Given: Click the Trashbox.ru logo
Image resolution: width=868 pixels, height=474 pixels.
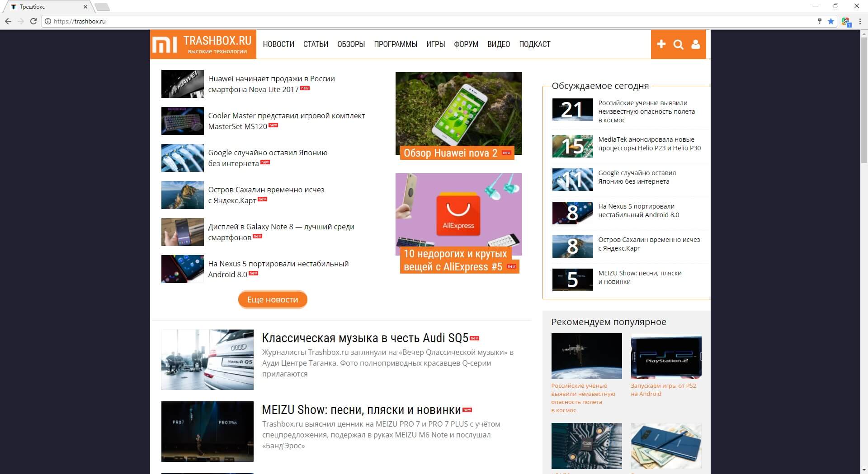Looking at the screenshot, I should [203, 44].
